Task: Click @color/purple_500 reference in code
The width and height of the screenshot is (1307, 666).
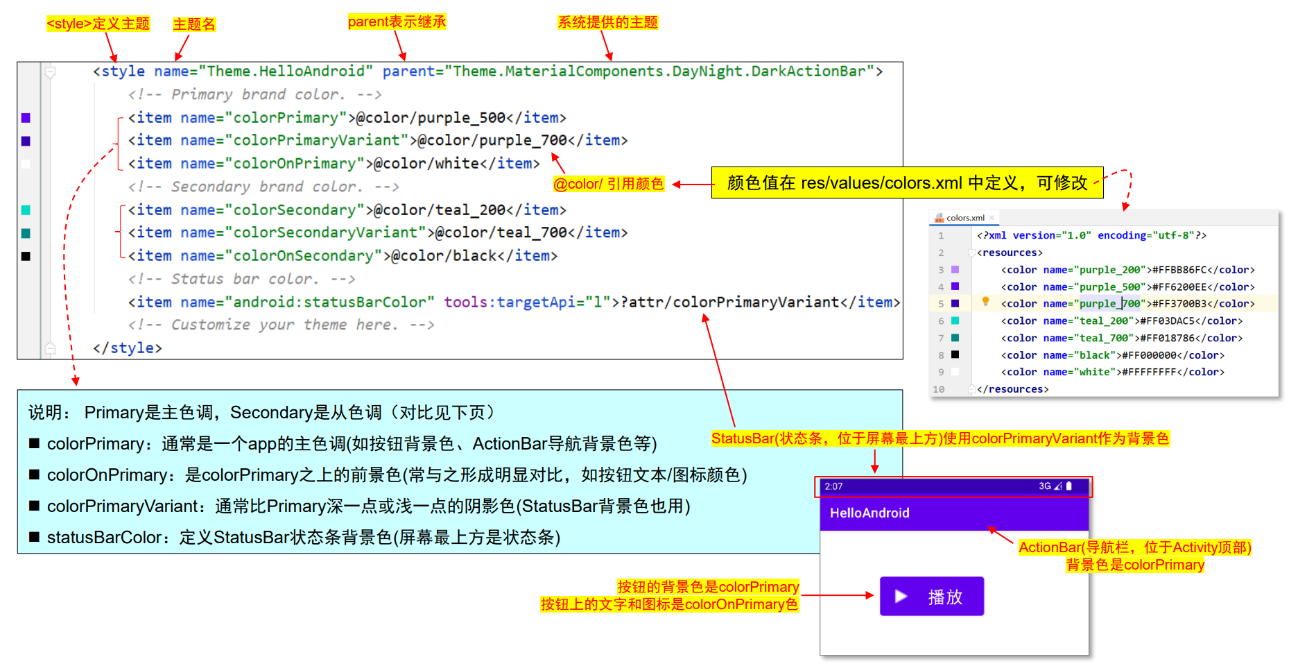Action: pyautogui.click(x=431, y=118)
